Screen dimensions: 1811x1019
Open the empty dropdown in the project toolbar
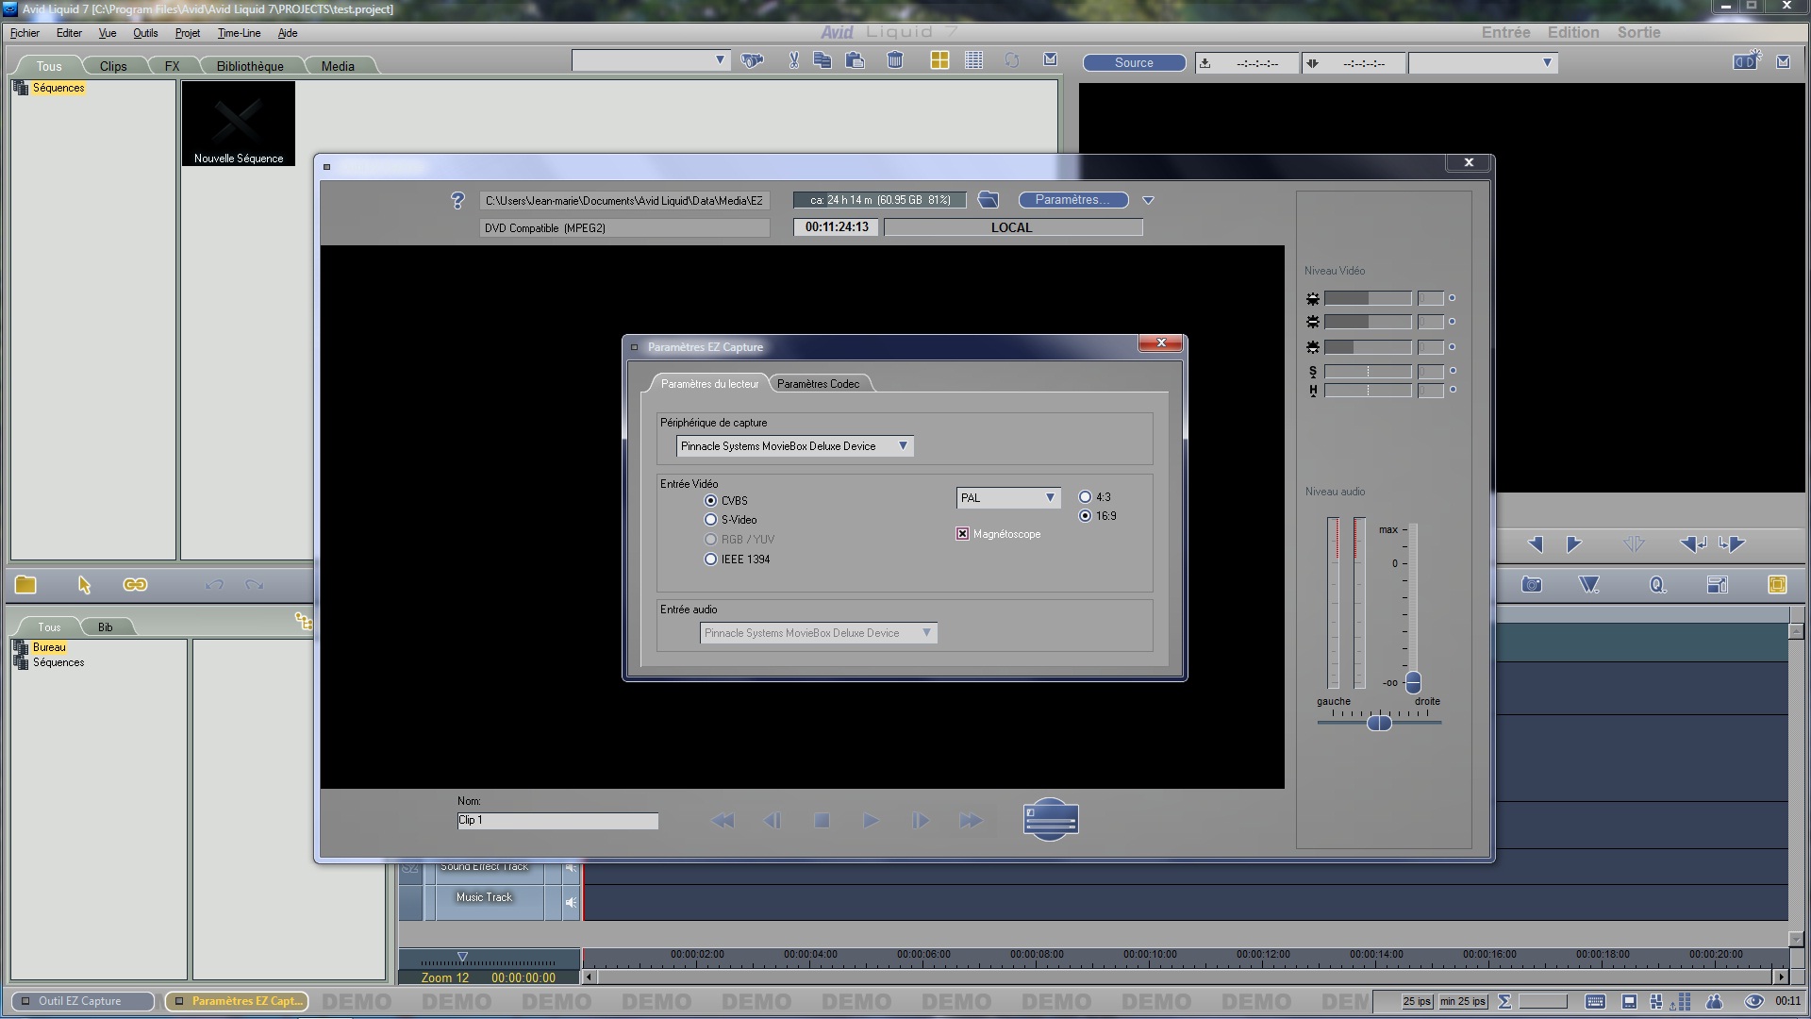[x=651, y=60]
